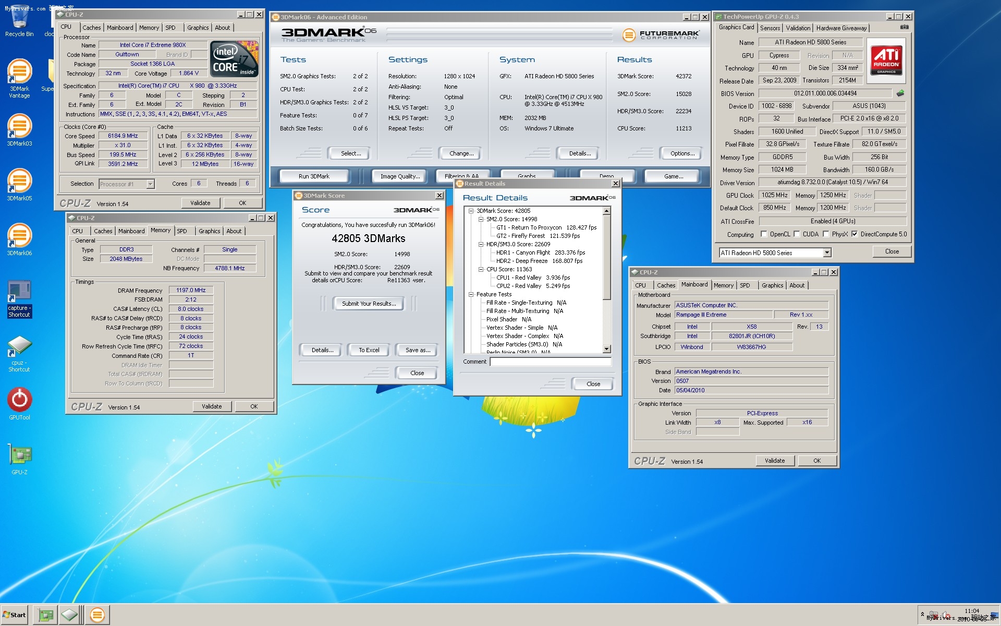Click Validate in the CPU-Z Mainboard window

(775, 461)
